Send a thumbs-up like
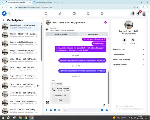Image resolution: width=150 pixels, height=120 pixels. [x=107, y=110]
